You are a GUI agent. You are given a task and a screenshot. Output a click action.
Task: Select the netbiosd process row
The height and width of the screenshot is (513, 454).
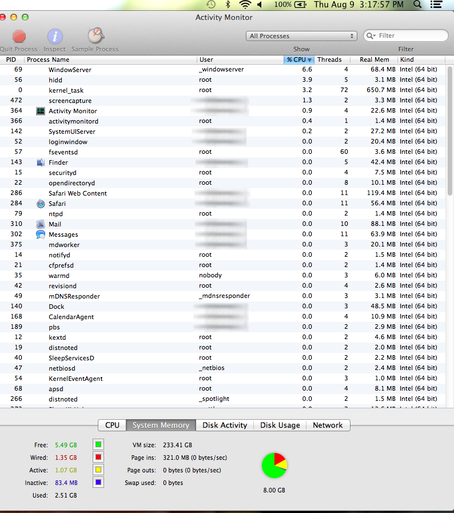(x=222, y=368)
